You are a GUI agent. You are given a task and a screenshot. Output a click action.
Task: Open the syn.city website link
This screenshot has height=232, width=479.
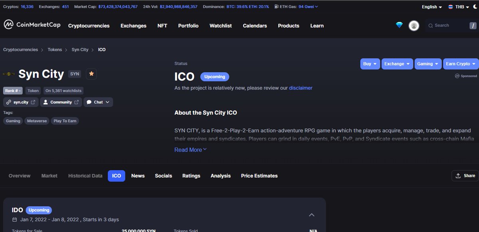[x=21, y=102]
